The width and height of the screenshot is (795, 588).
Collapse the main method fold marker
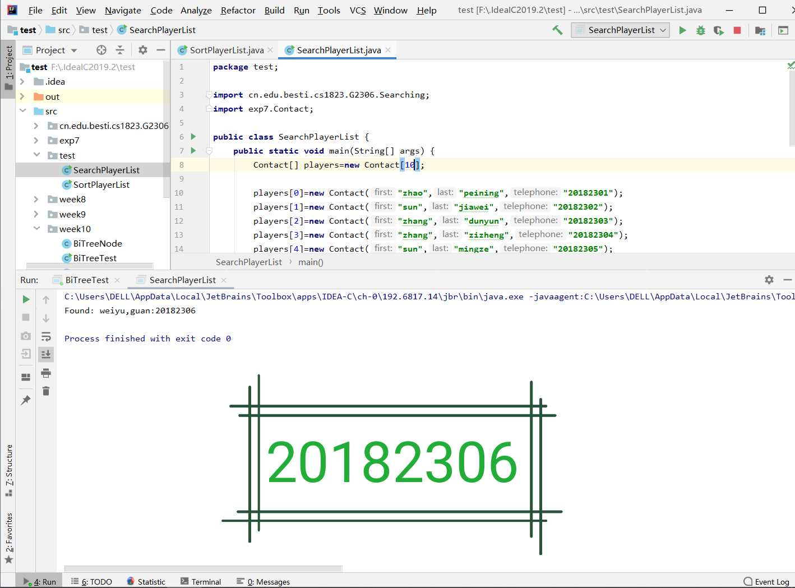click(x=209, y=151)
